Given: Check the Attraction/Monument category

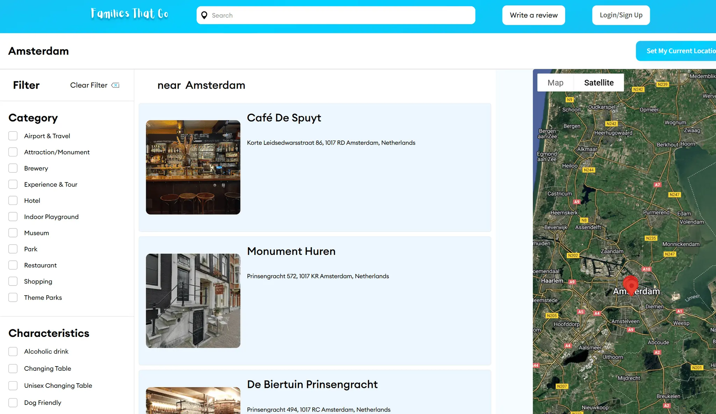Looking at the screenshot, I should point(13,152).
